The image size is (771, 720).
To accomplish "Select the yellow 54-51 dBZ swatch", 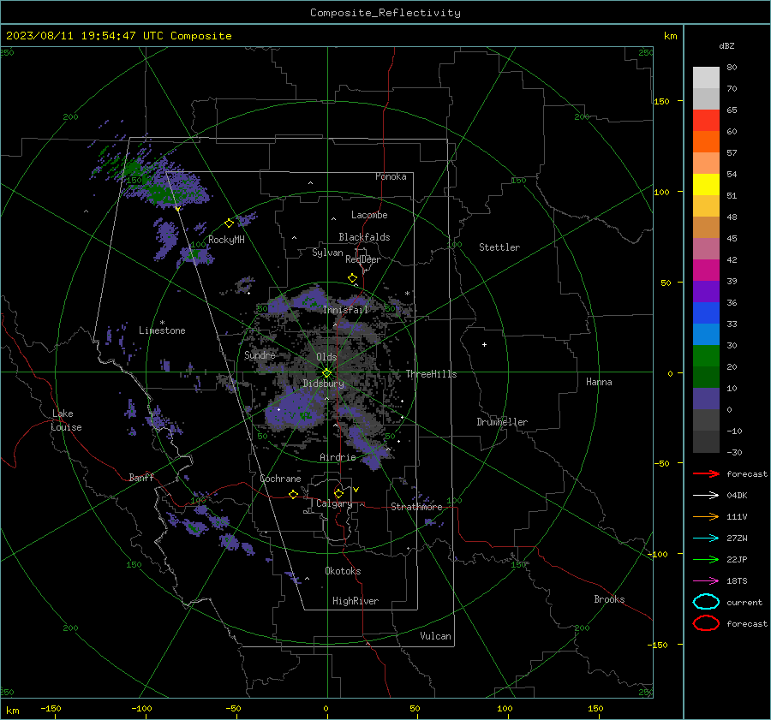I will pos(706,184).
